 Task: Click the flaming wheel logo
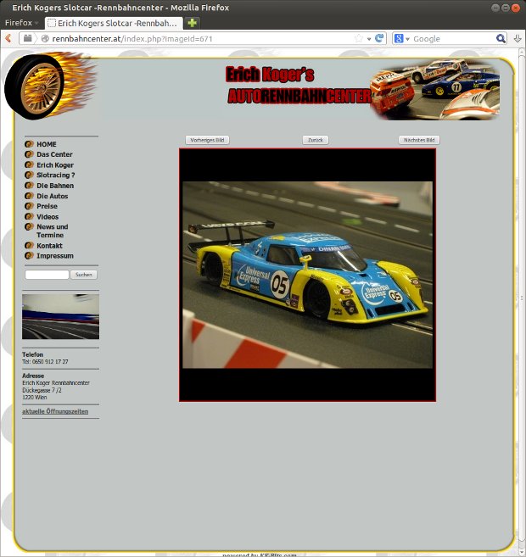tap(50, 86)
